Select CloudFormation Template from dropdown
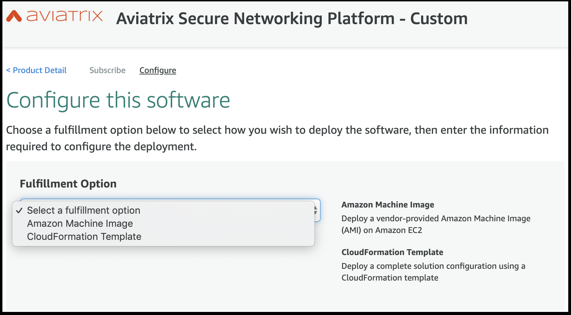The height and width of the screenshot is (315, 571). 163,236
